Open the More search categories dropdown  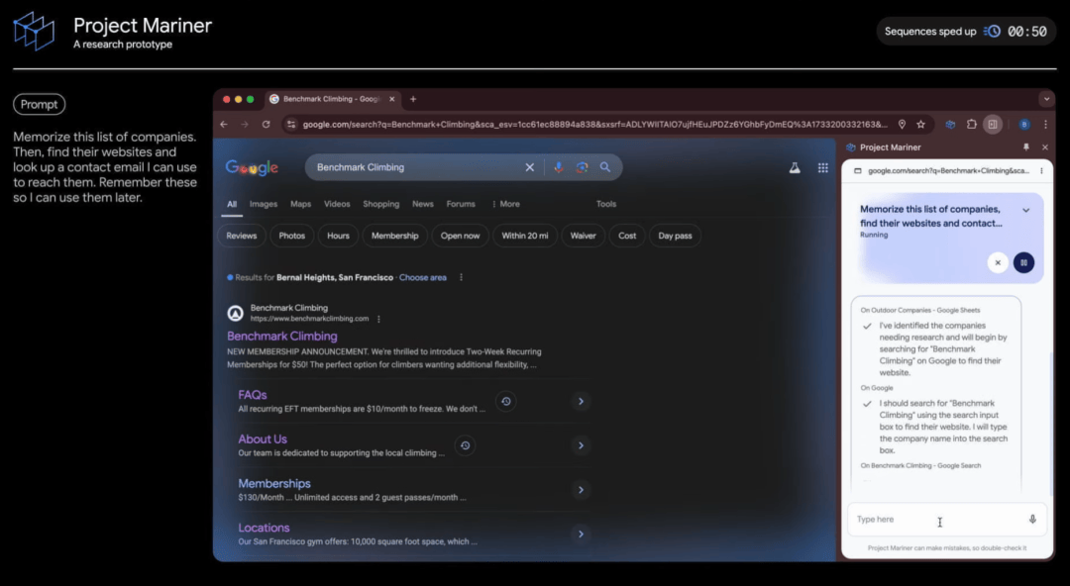[505, 204]
